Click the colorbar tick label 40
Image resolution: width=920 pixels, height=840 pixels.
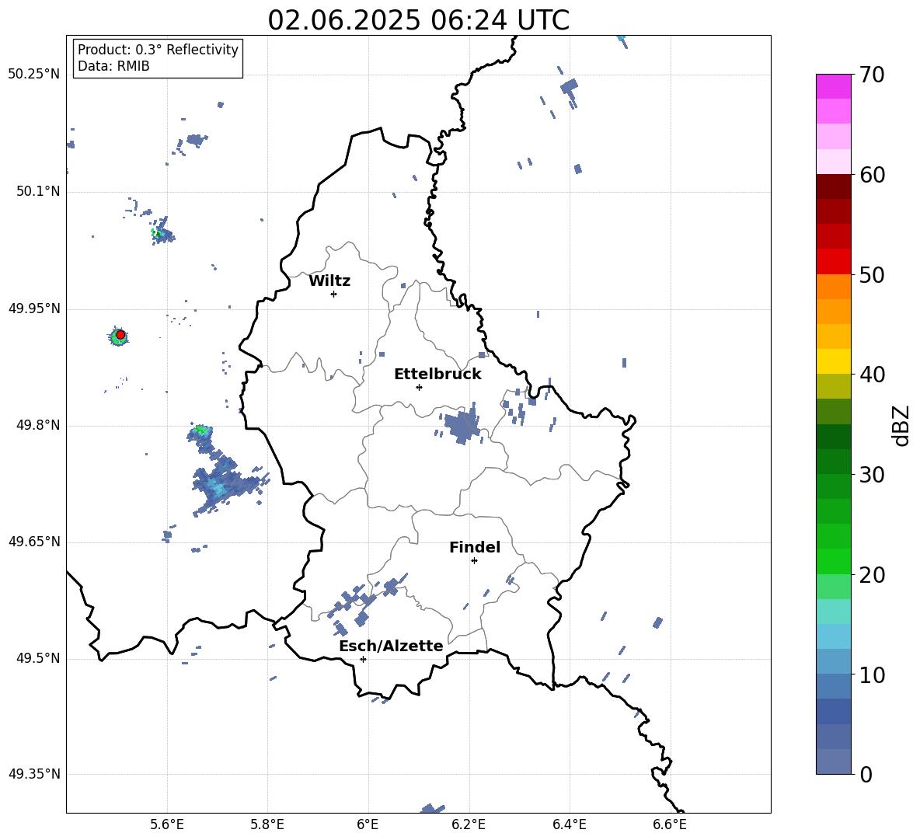[x=872, y=375]
